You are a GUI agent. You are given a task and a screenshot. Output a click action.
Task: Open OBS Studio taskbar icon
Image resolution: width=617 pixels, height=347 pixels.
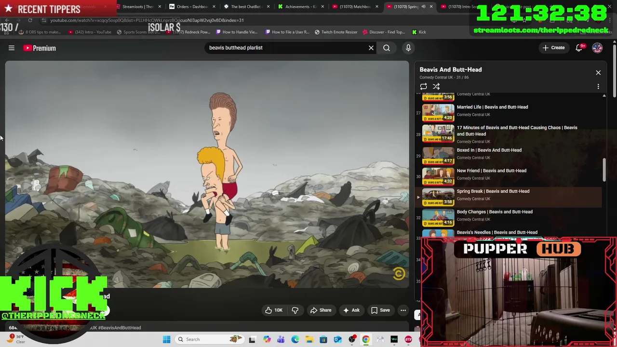click(352, 339)
